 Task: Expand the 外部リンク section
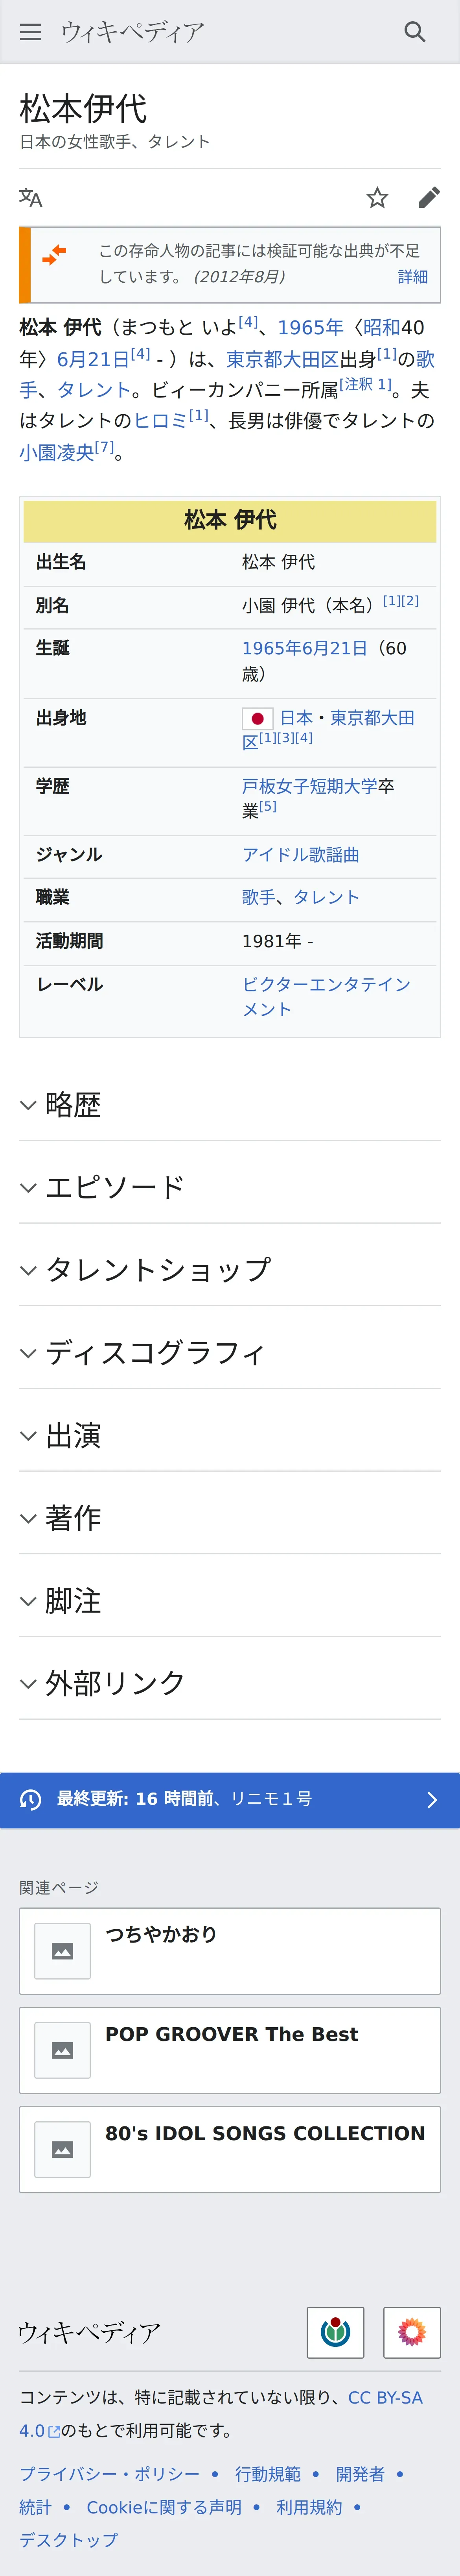pyautogui.click(x=230, y=1683)
